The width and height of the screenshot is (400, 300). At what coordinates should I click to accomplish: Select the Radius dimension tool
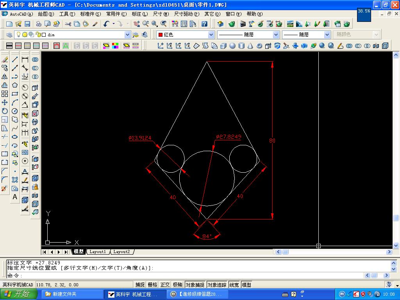click(x=25, y=87)
